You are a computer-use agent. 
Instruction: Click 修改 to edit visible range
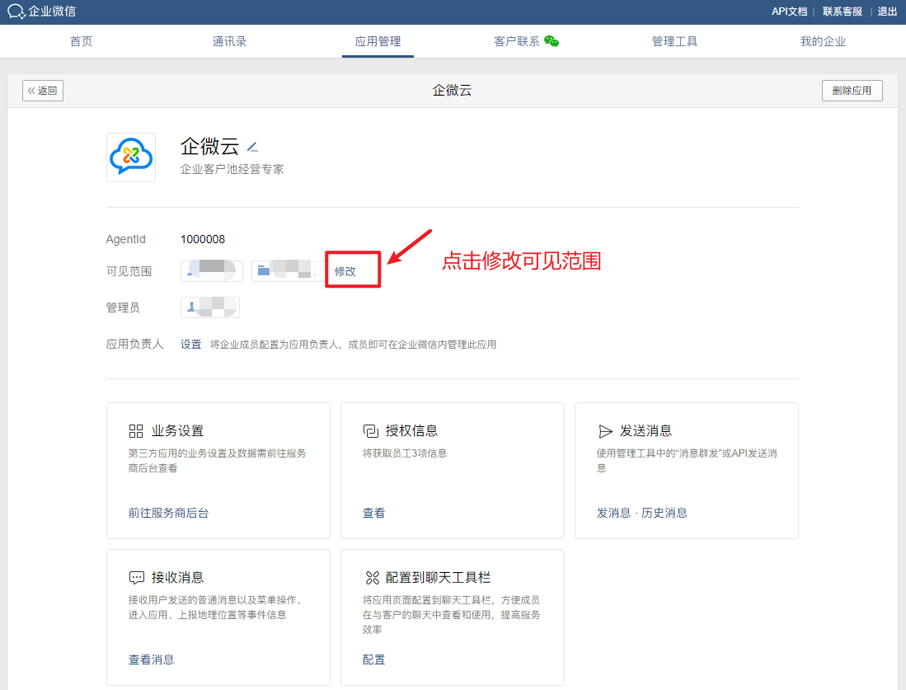coord(345,271)
